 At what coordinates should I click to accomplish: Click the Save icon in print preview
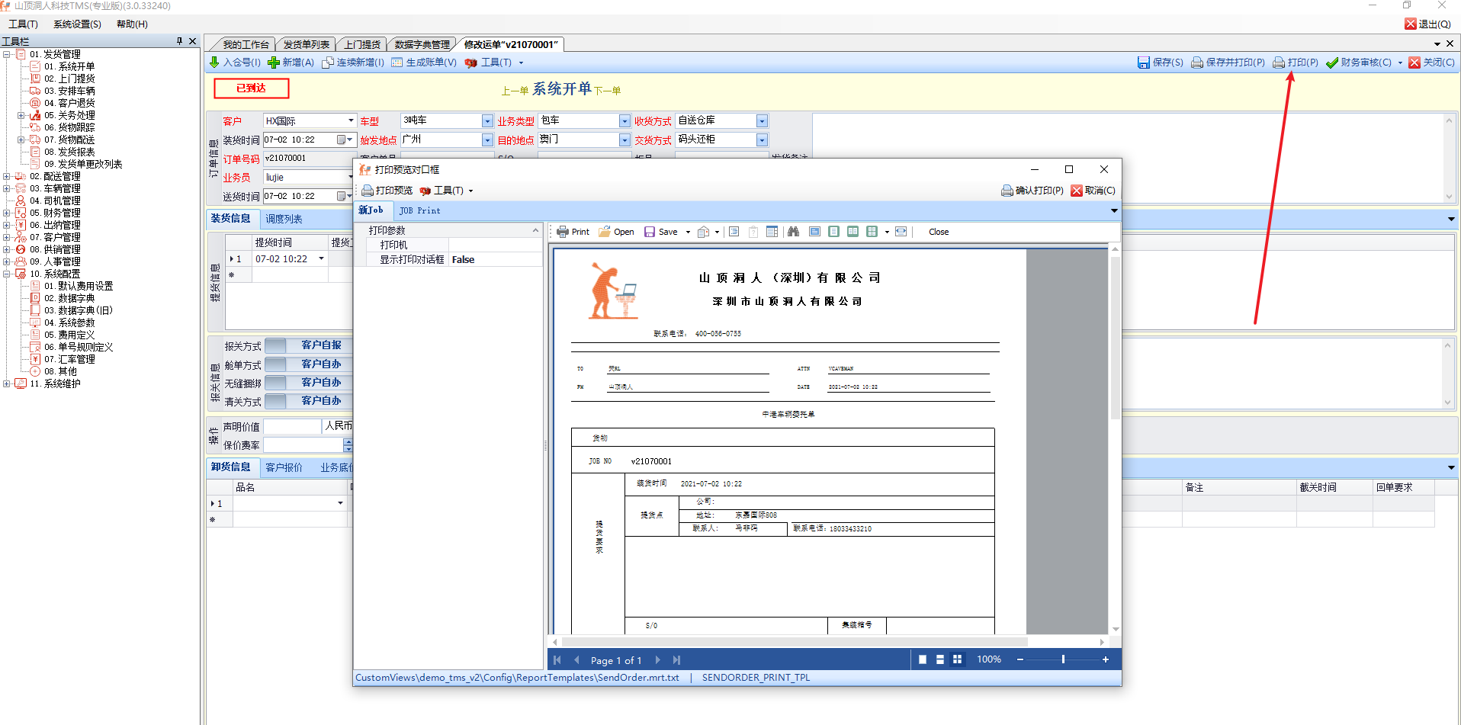point(660,232)
